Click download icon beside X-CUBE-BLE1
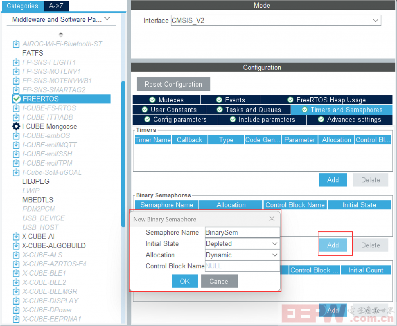The image size is (397, 326). point(16,273)
